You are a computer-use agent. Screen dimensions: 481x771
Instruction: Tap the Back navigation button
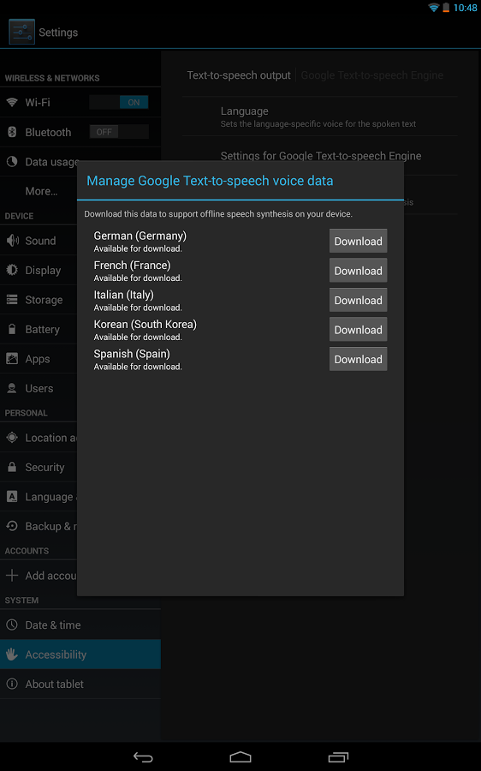[x=143, y=756]
